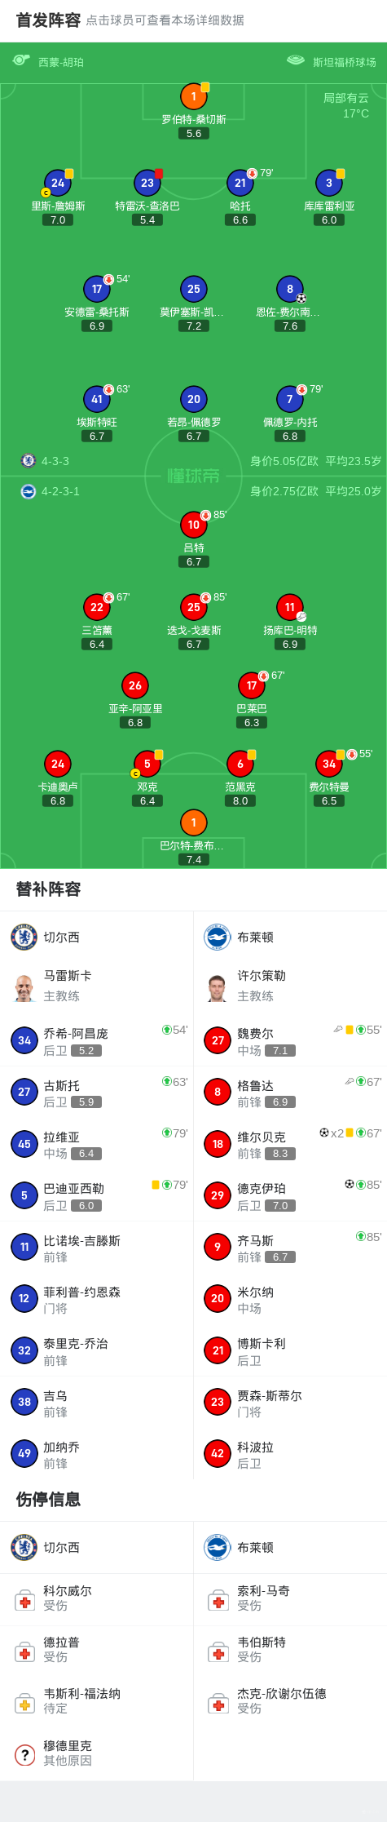The image size is (387, 1822).
Task: Tap Brighton captain number 5 邓克
Action: click(x=147, y=764)
